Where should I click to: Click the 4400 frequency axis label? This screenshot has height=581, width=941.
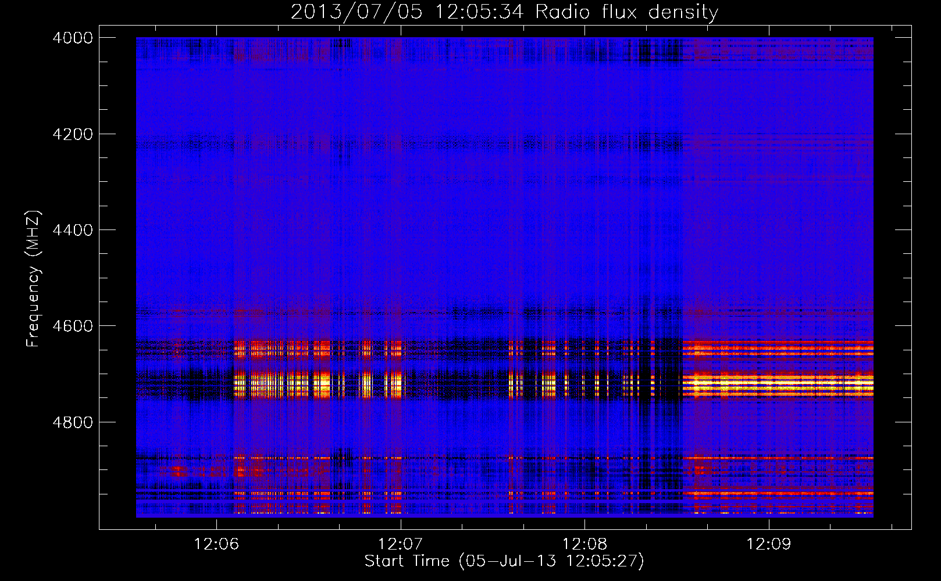(x=73, y=230)
